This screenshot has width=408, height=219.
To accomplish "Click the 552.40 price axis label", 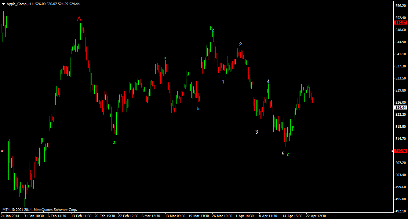I will tap(401, 18).
